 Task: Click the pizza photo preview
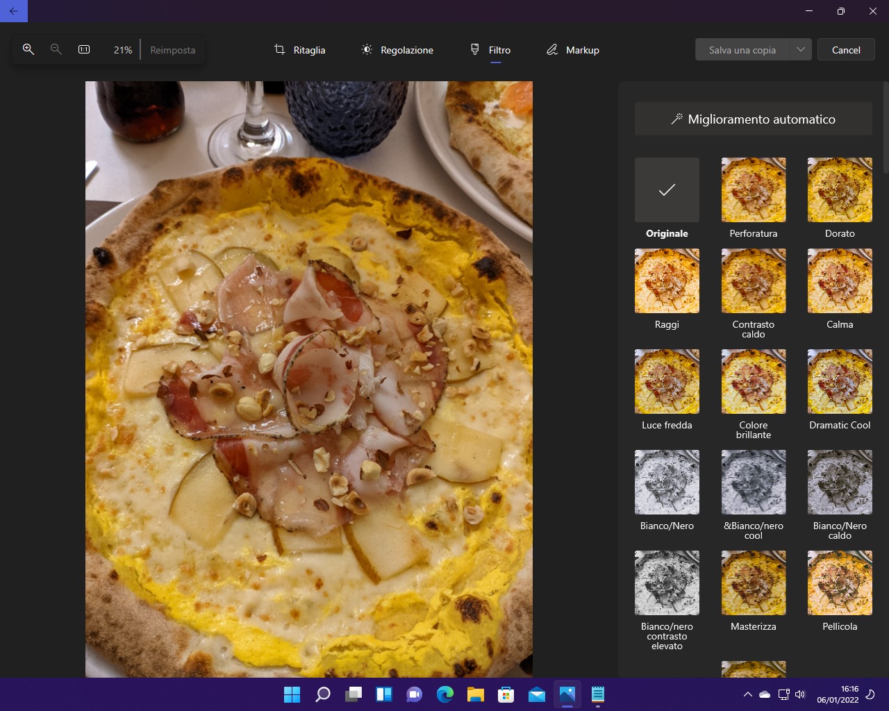(309, 379)
